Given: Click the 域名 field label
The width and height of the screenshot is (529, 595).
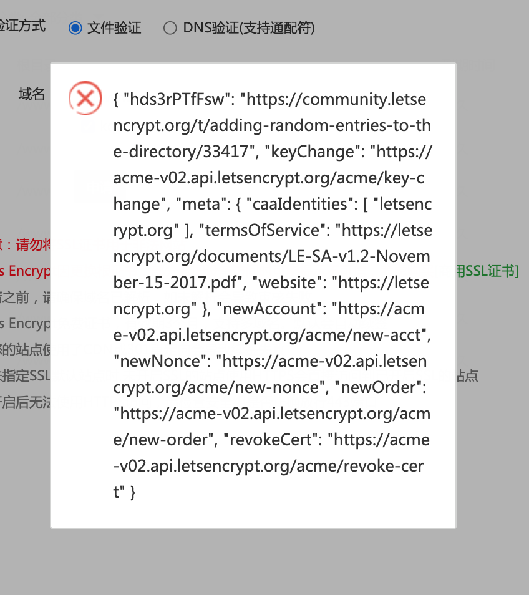Looking at the screenshot, I should (32, 94).
